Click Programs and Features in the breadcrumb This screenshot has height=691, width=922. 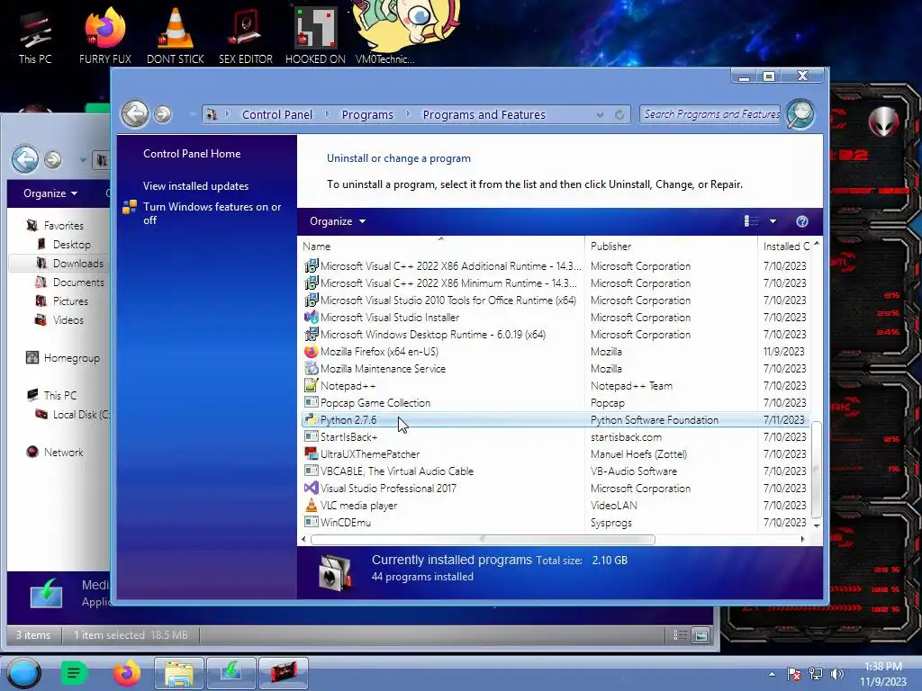(x=484, y=114)
